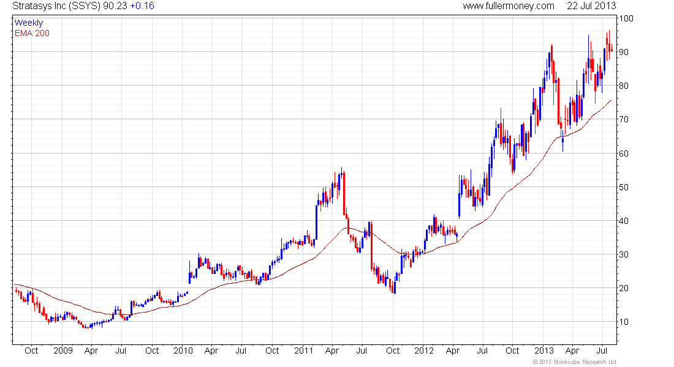Click the latest red candle near 90

click(x=612, y=50)
